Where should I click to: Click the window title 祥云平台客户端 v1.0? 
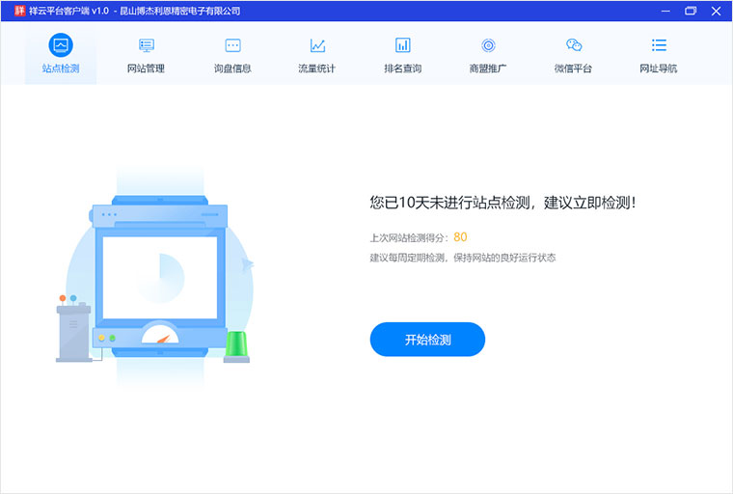pyautogui.click(x=68, y=11)
